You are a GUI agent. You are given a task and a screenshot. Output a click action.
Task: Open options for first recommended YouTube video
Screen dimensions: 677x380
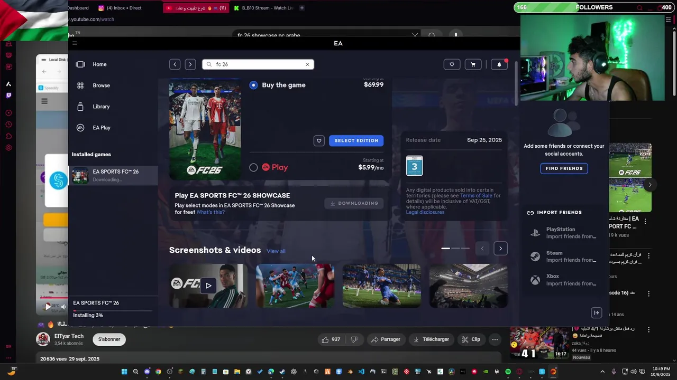point(645,221)
